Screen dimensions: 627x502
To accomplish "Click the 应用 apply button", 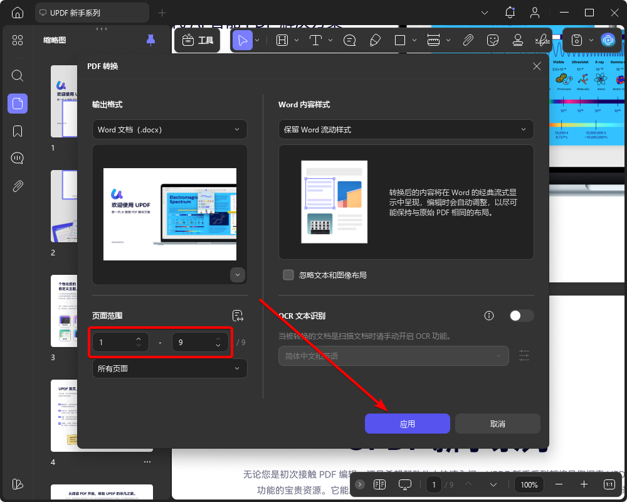I will 407,424.
